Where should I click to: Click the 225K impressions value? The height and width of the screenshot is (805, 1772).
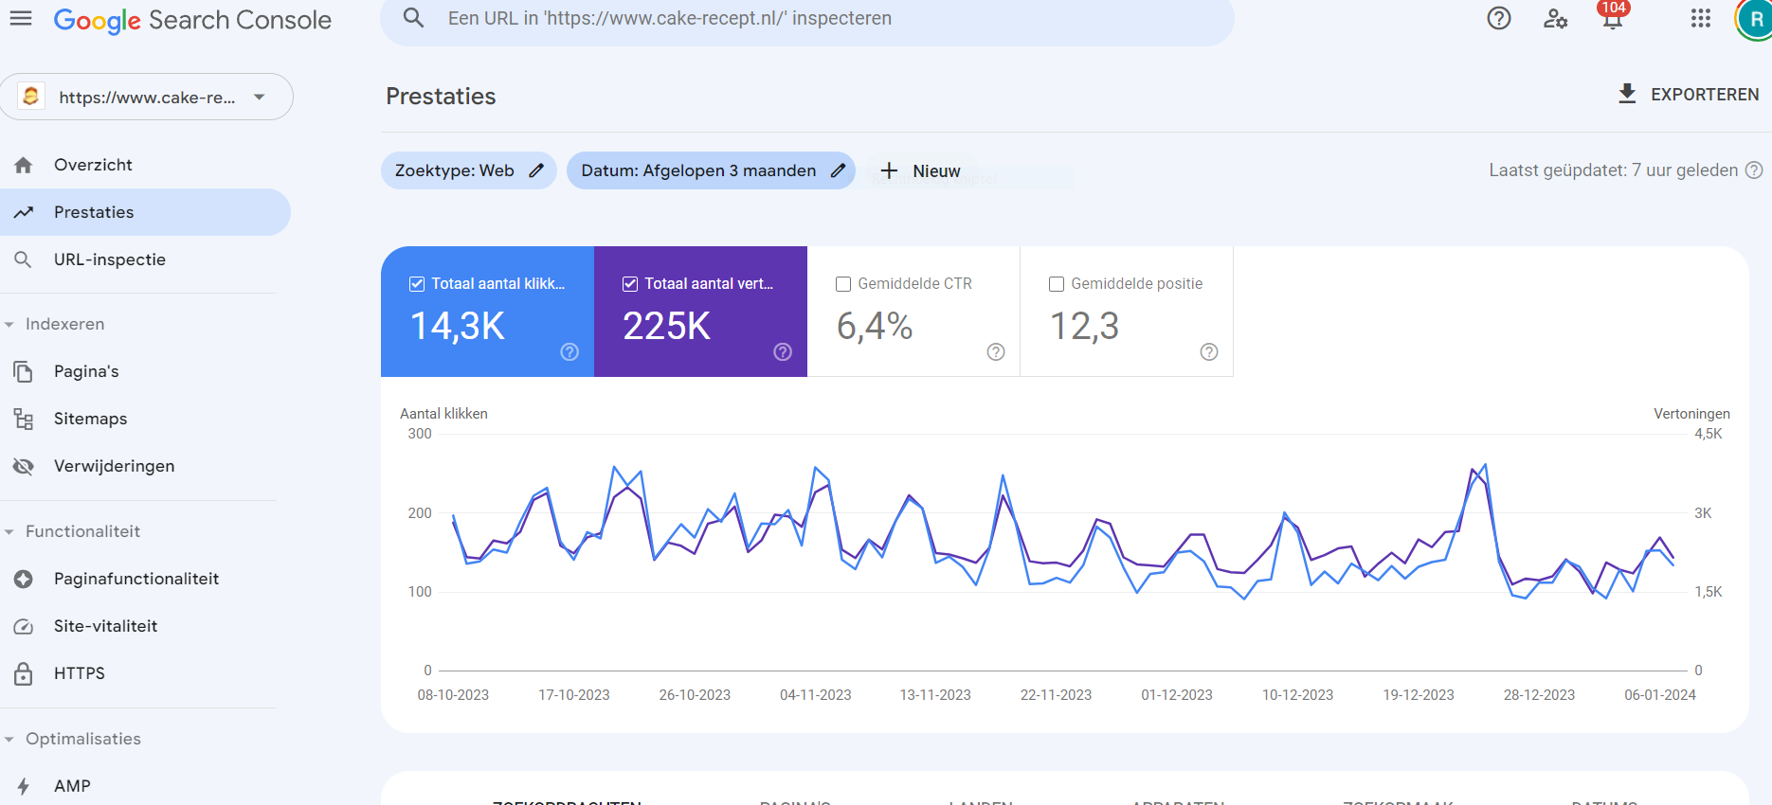666,326
